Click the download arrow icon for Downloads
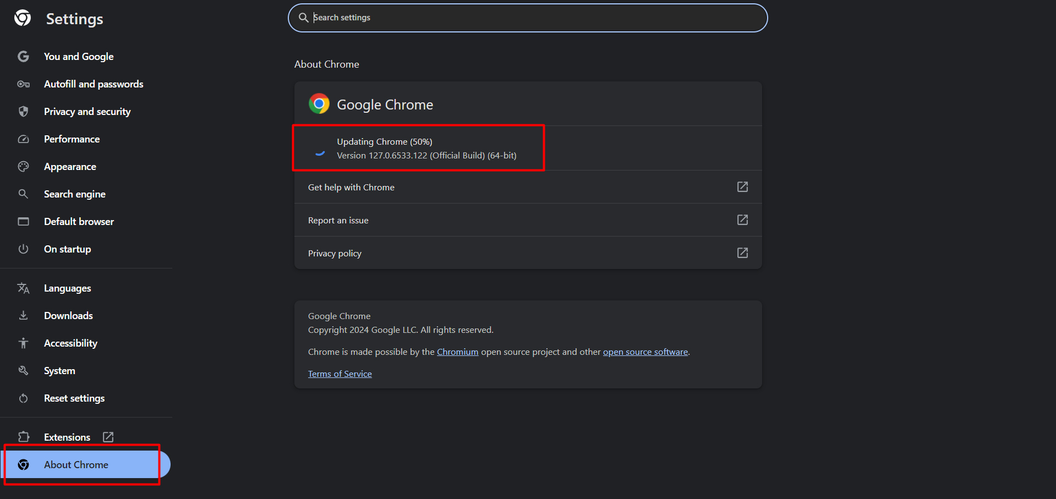This screenshot has width=1056, height=499. (x=23, y=315)
